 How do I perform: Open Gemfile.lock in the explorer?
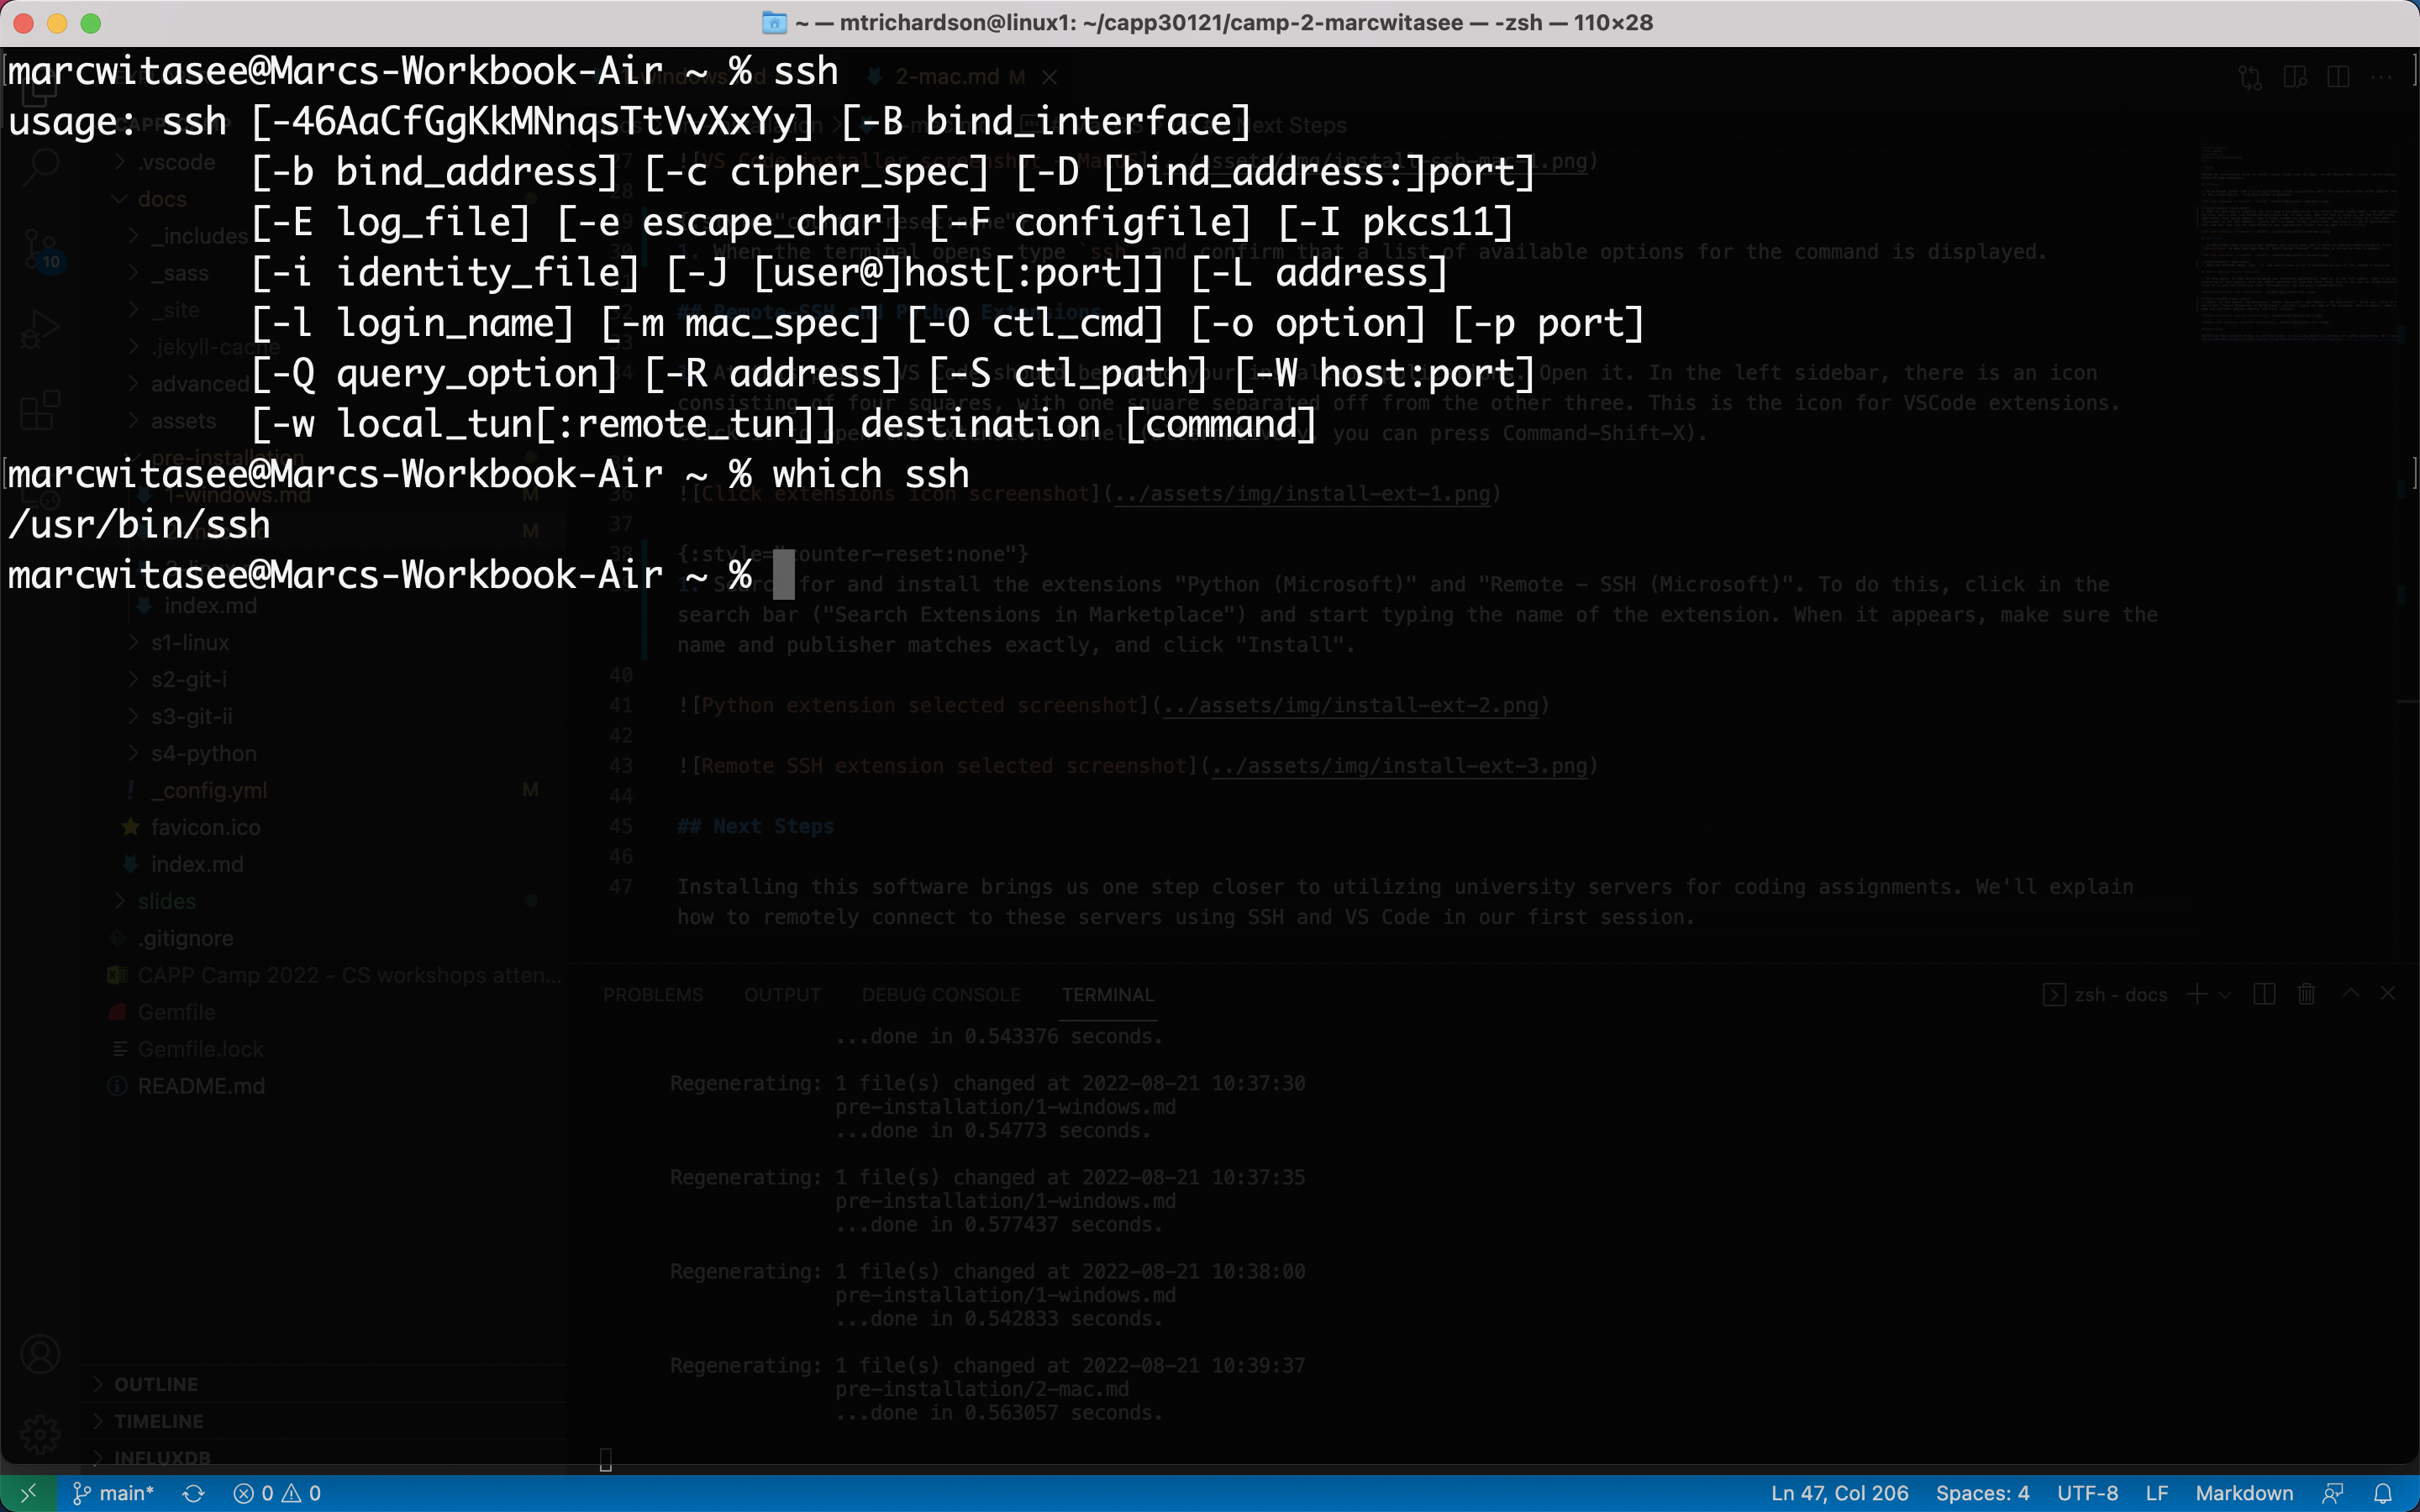coord(200,1049)
